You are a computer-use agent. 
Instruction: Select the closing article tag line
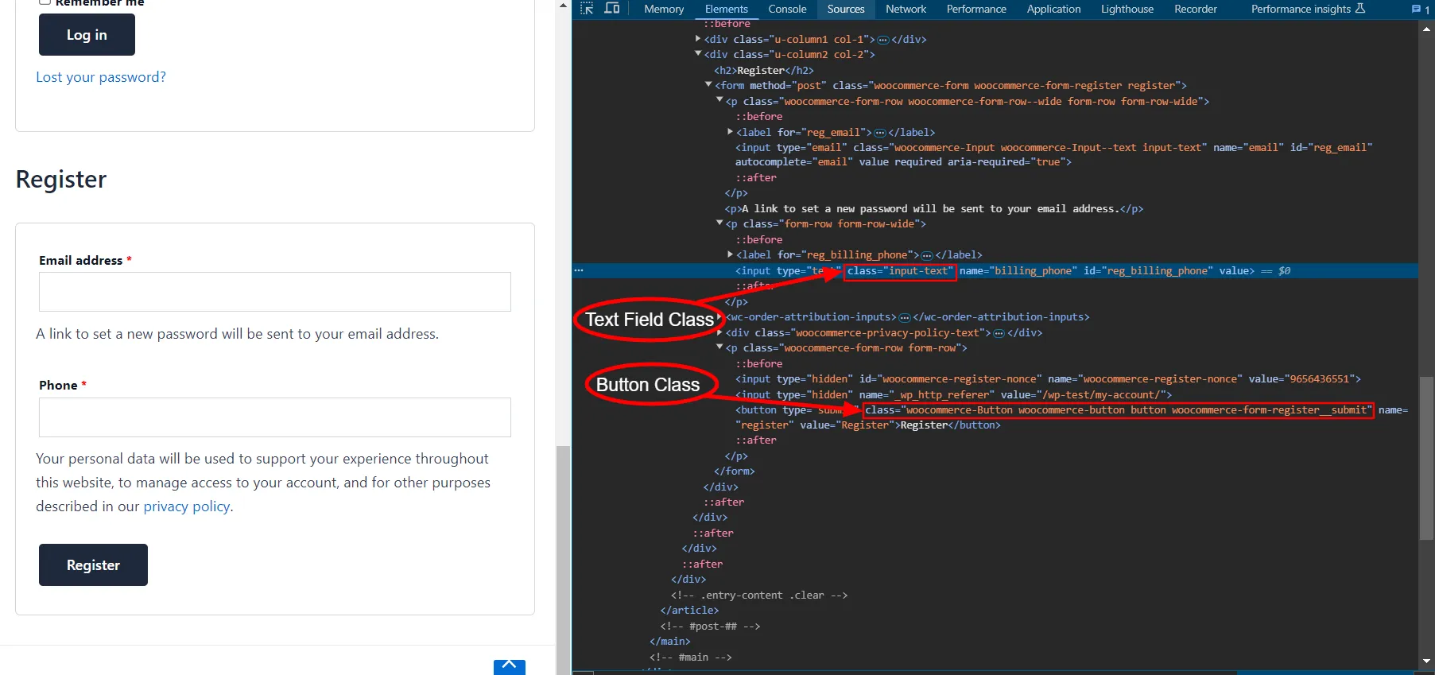click(689, 611)
